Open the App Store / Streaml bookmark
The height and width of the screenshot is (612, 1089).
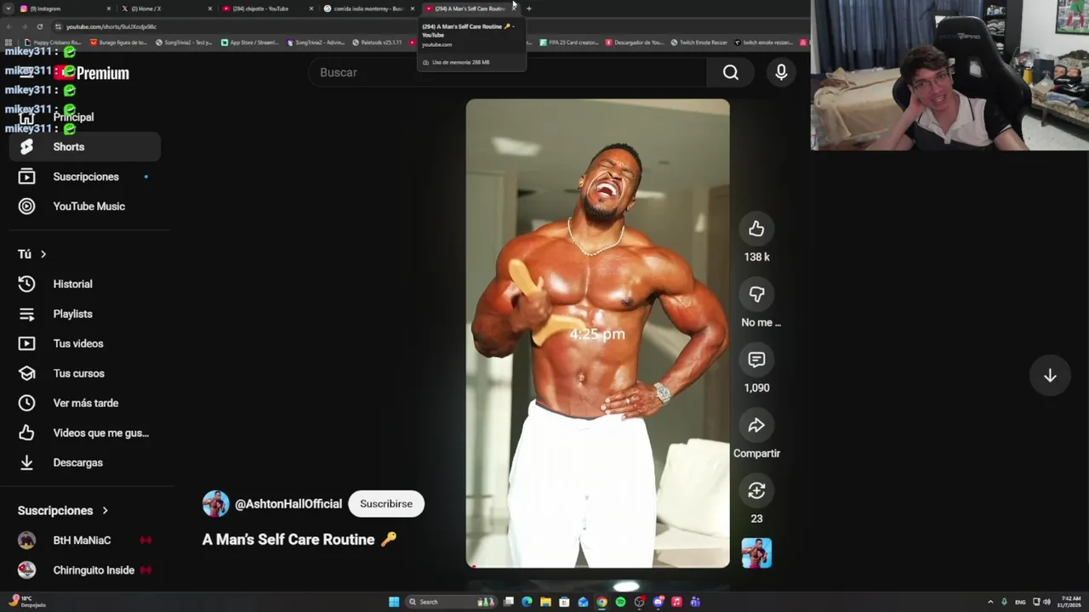[250, 42]
